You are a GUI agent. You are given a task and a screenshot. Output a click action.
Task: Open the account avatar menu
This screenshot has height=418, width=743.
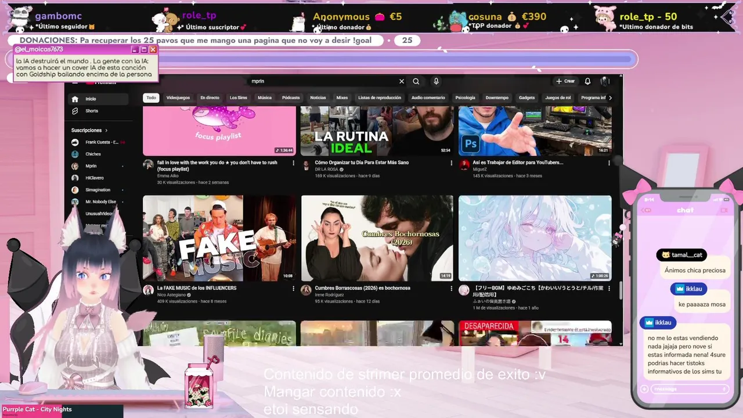pos(604,81)
